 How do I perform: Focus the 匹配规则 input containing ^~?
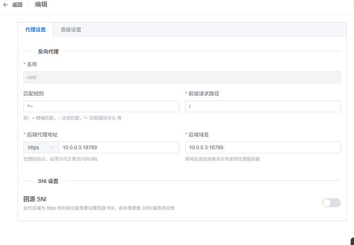point(101,106)
